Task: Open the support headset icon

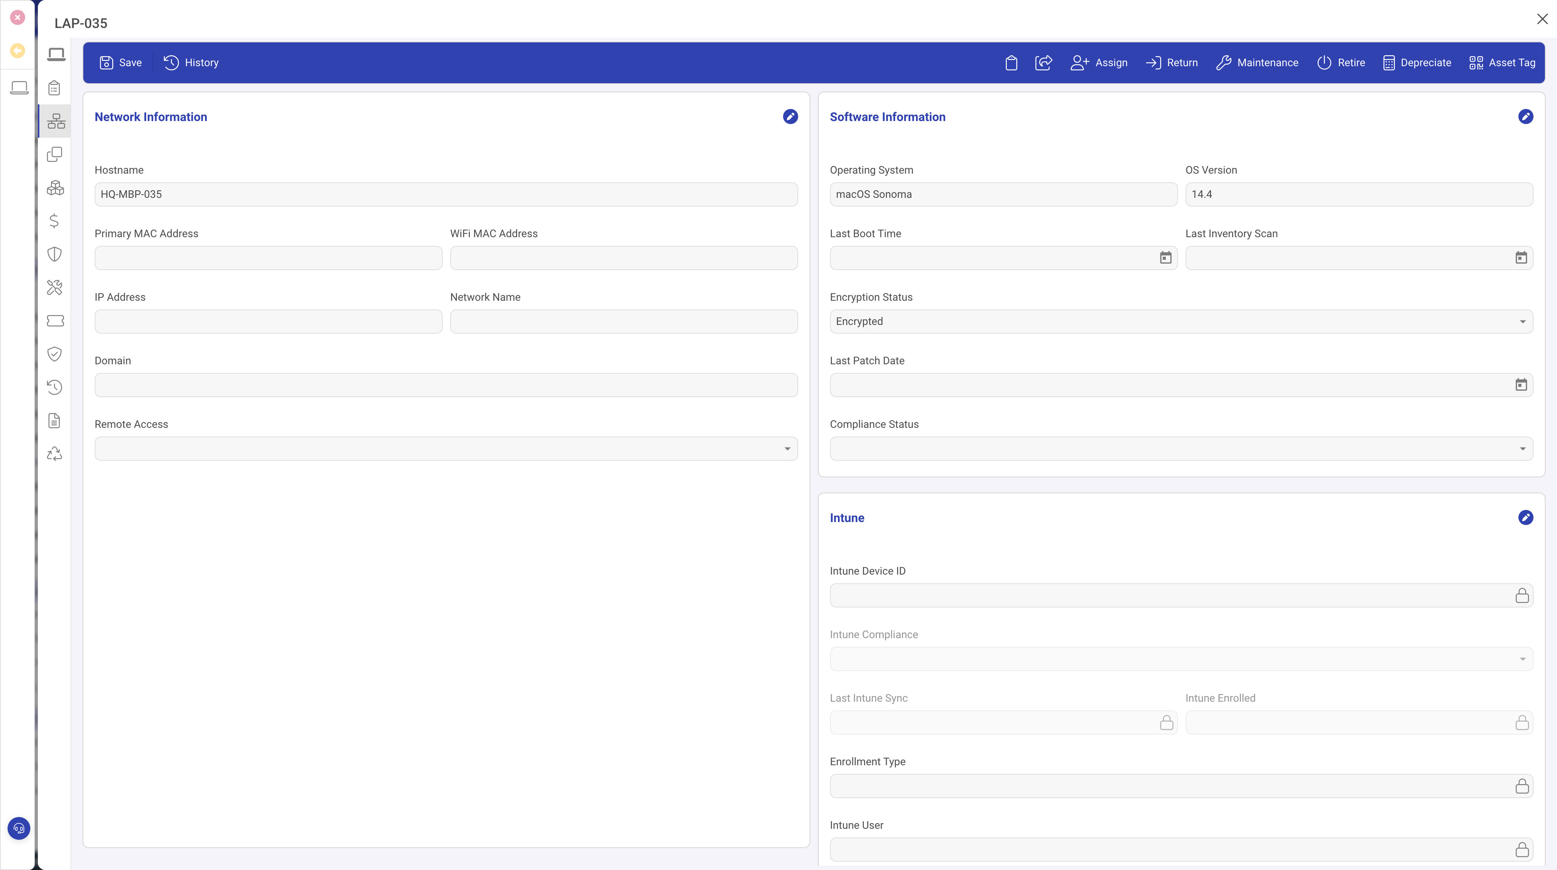Action: click(19, 828)
